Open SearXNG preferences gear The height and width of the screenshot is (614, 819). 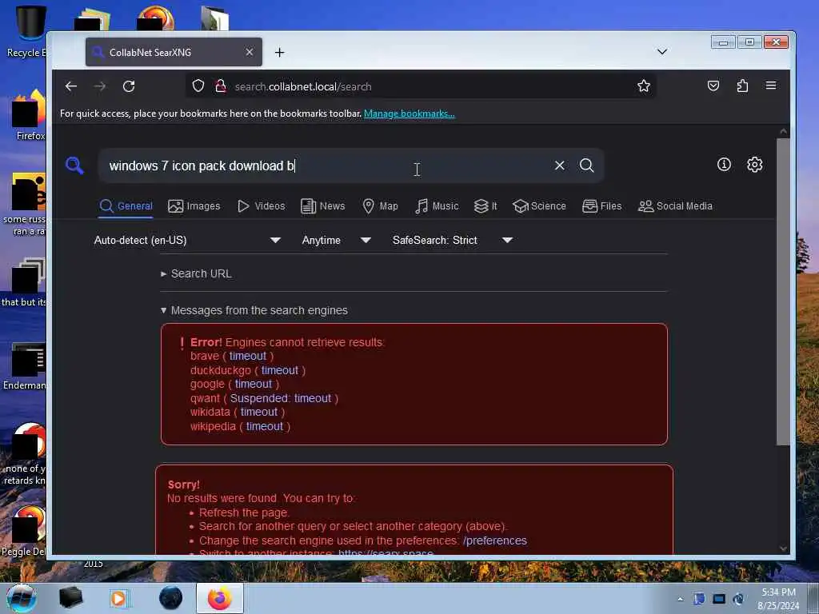(755, 165)
